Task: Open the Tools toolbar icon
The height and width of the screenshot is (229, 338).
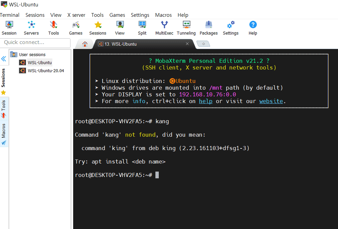Action: click(x=53, y=28)
